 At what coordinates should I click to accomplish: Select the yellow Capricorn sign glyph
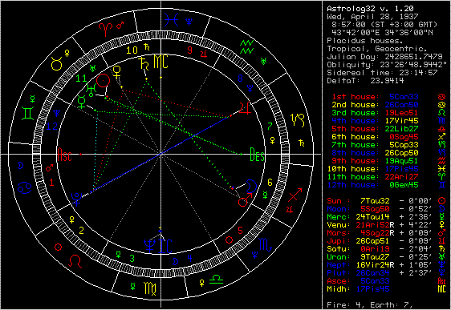coord(298,119)
